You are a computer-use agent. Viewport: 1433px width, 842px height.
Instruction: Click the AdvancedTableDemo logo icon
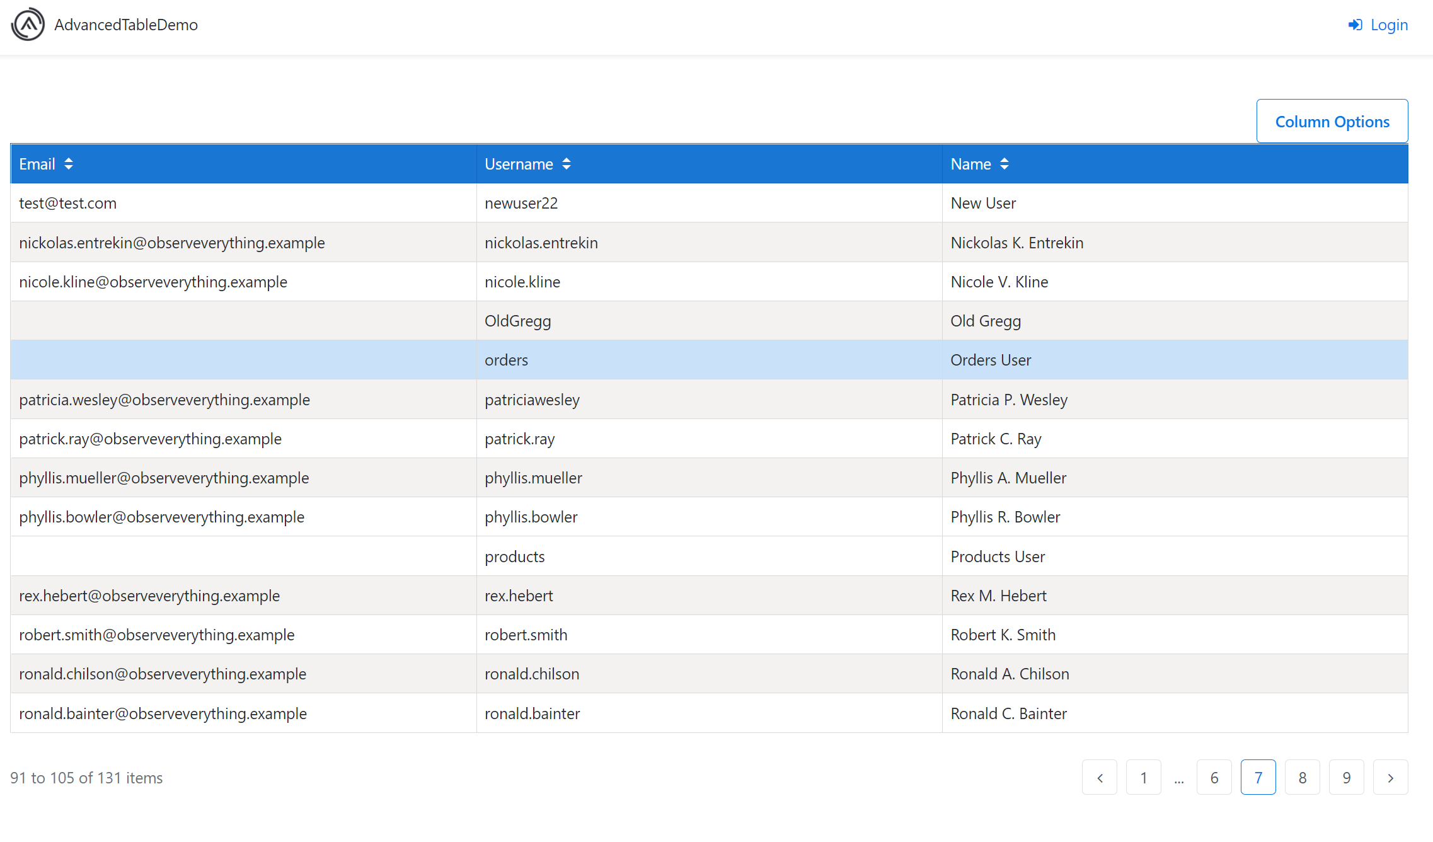28,25
